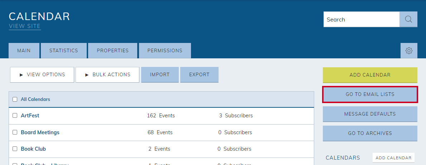426x165 pixels.
Task: Click Book Club's 2 Events text
Action: [x=159, y=149]
